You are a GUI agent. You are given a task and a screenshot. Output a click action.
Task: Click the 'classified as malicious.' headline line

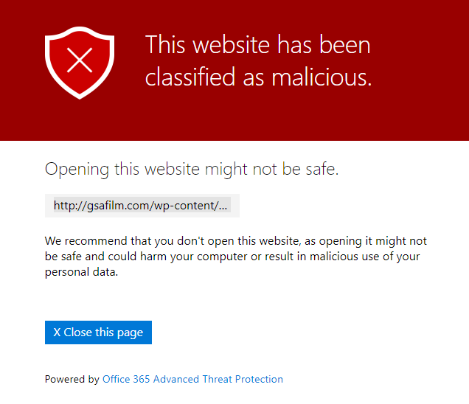click(x=258, y=77)
